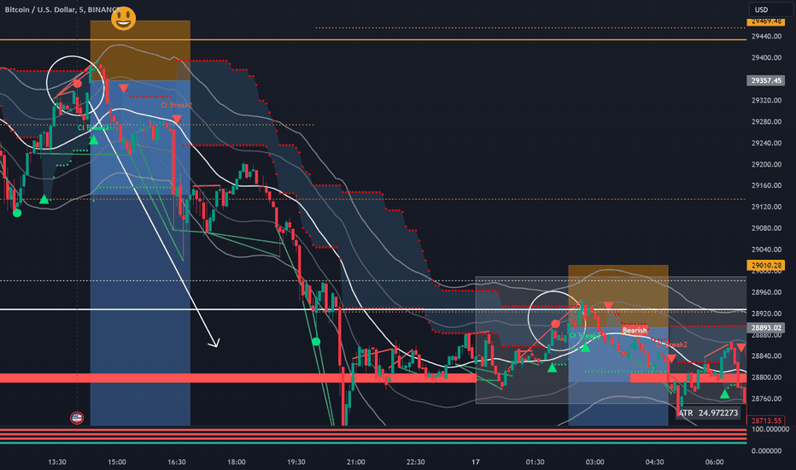Click the 13:30 time axis label
This screenshot has height=470, width=796.
tap(57, 461)
